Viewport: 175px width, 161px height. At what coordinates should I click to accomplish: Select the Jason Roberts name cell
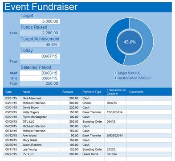(40, 145)
